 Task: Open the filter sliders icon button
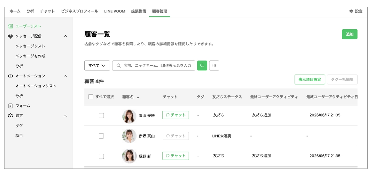214,66
